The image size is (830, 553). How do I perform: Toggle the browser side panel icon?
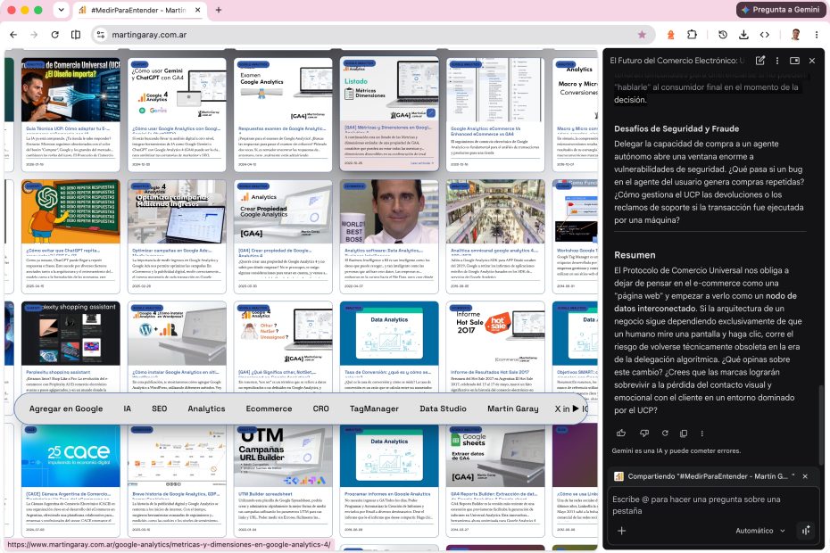point(76,35)
